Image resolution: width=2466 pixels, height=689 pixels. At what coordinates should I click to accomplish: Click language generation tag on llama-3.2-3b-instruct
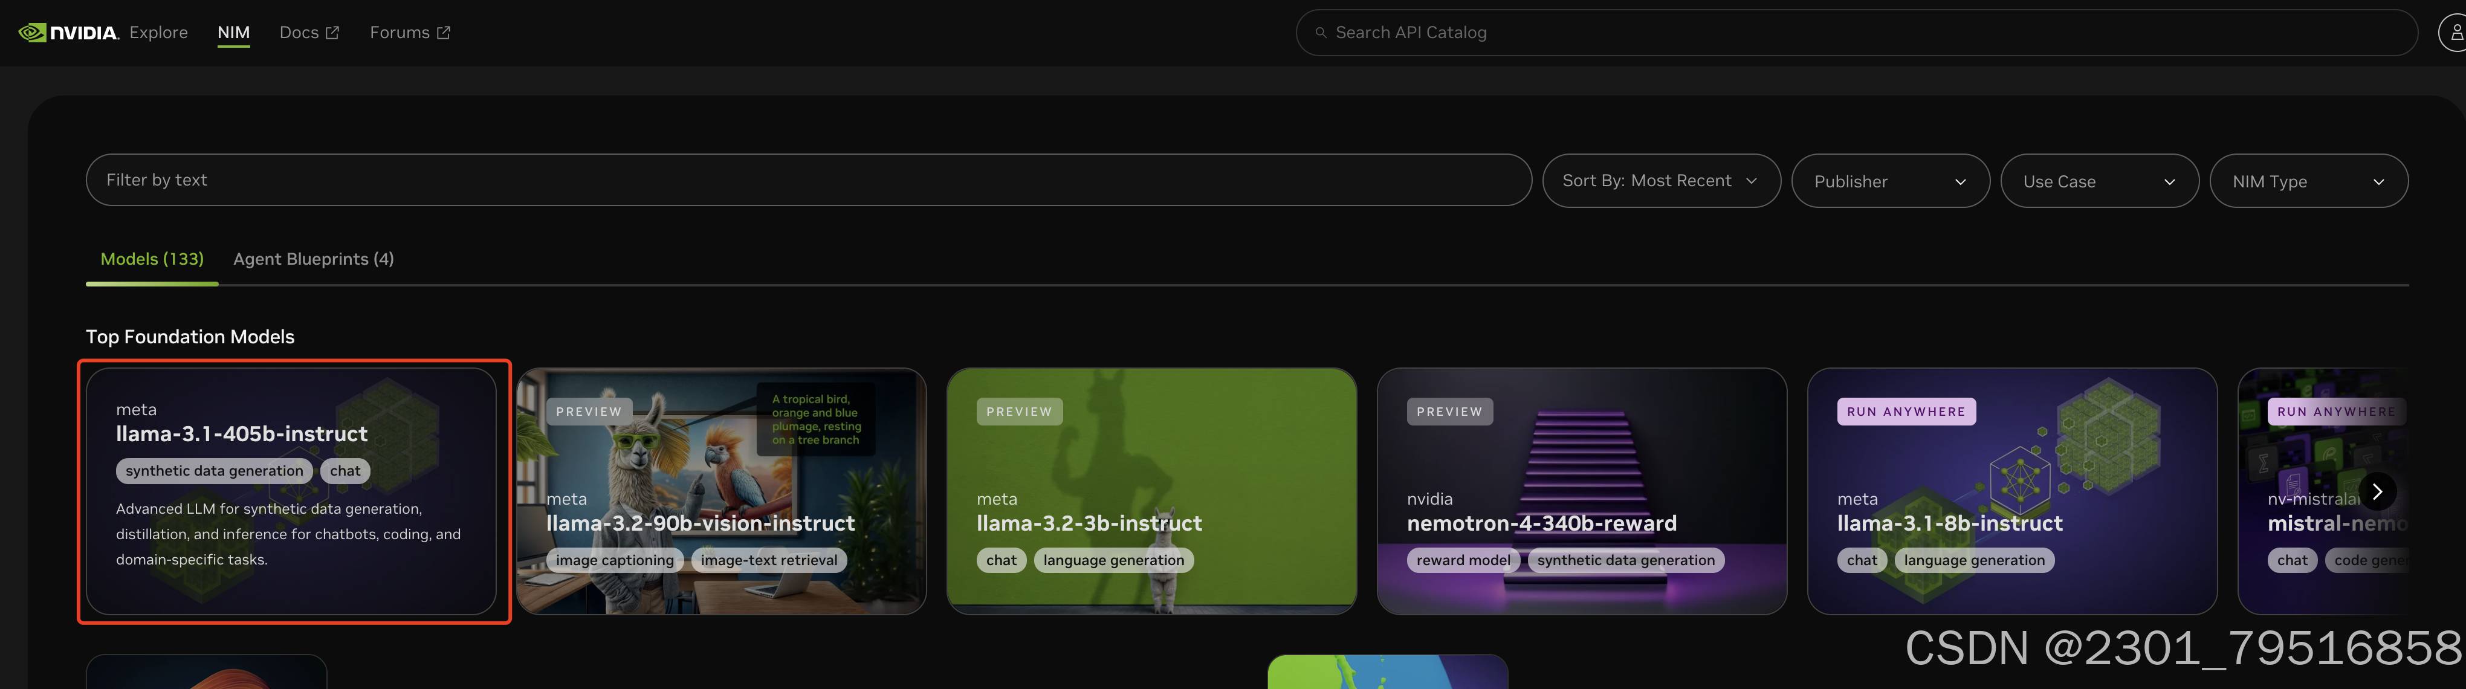pyautogui.click(x=1113, y=561)
